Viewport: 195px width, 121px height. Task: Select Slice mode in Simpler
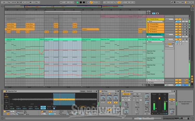[6, 107]
